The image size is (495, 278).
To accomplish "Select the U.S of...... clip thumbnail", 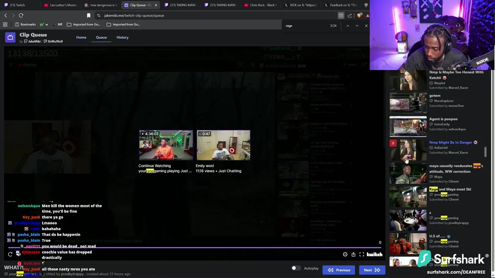I will 408,244.
